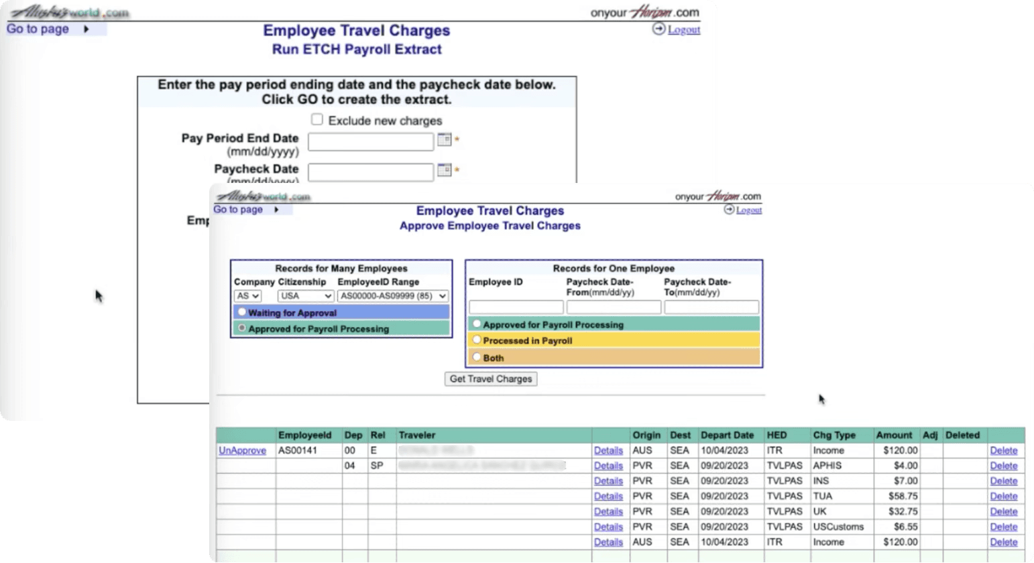The image size is (1034, 563).
Task: Open Details link for first AUS Income row
Action: pyautogui.click(x=608, y=450)
